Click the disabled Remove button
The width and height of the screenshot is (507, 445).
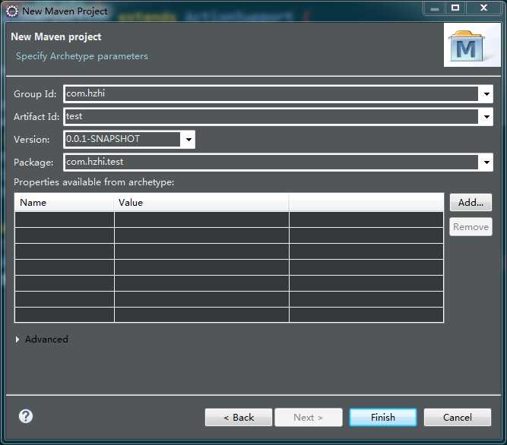pos(471,227)
